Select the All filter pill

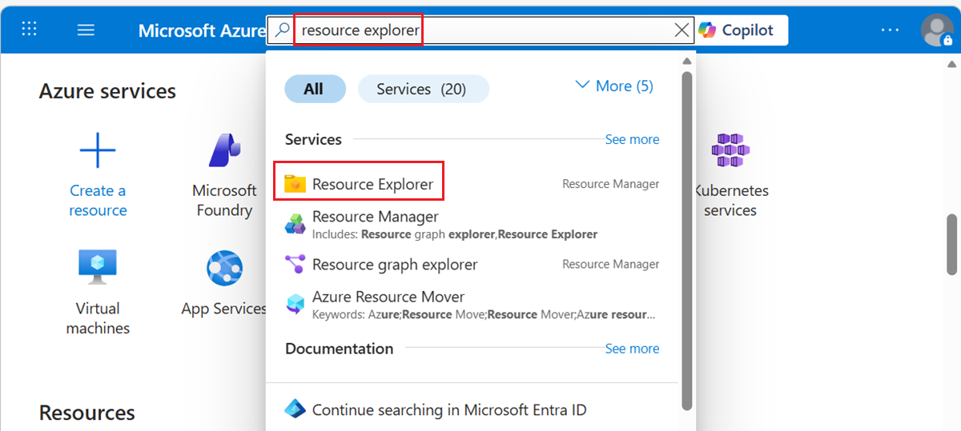(314, 89)
